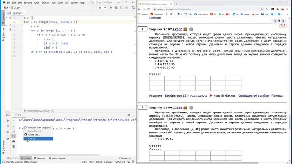Click the UTF-8 encoding status entry
Image resolution: width=292 pixels, height=164 pixels.
coord(99,162)
